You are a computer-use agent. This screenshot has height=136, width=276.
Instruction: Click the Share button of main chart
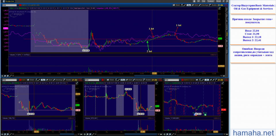pyautogui.click(x=176, y=5)
